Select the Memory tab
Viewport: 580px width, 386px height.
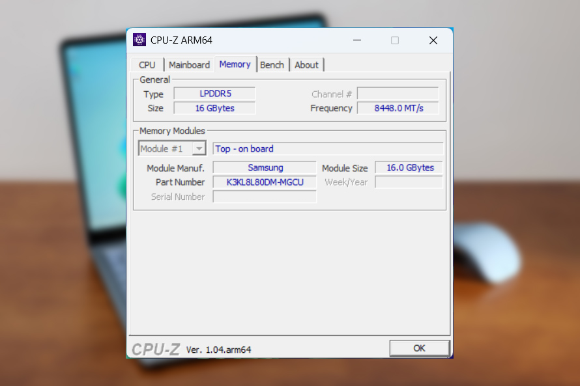click(235, 64)
